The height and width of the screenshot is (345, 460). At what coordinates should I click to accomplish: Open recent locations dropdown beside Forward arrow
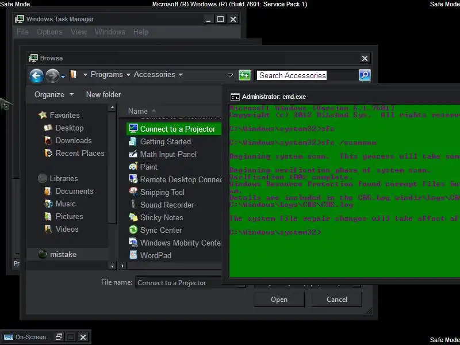coord(63,77)
